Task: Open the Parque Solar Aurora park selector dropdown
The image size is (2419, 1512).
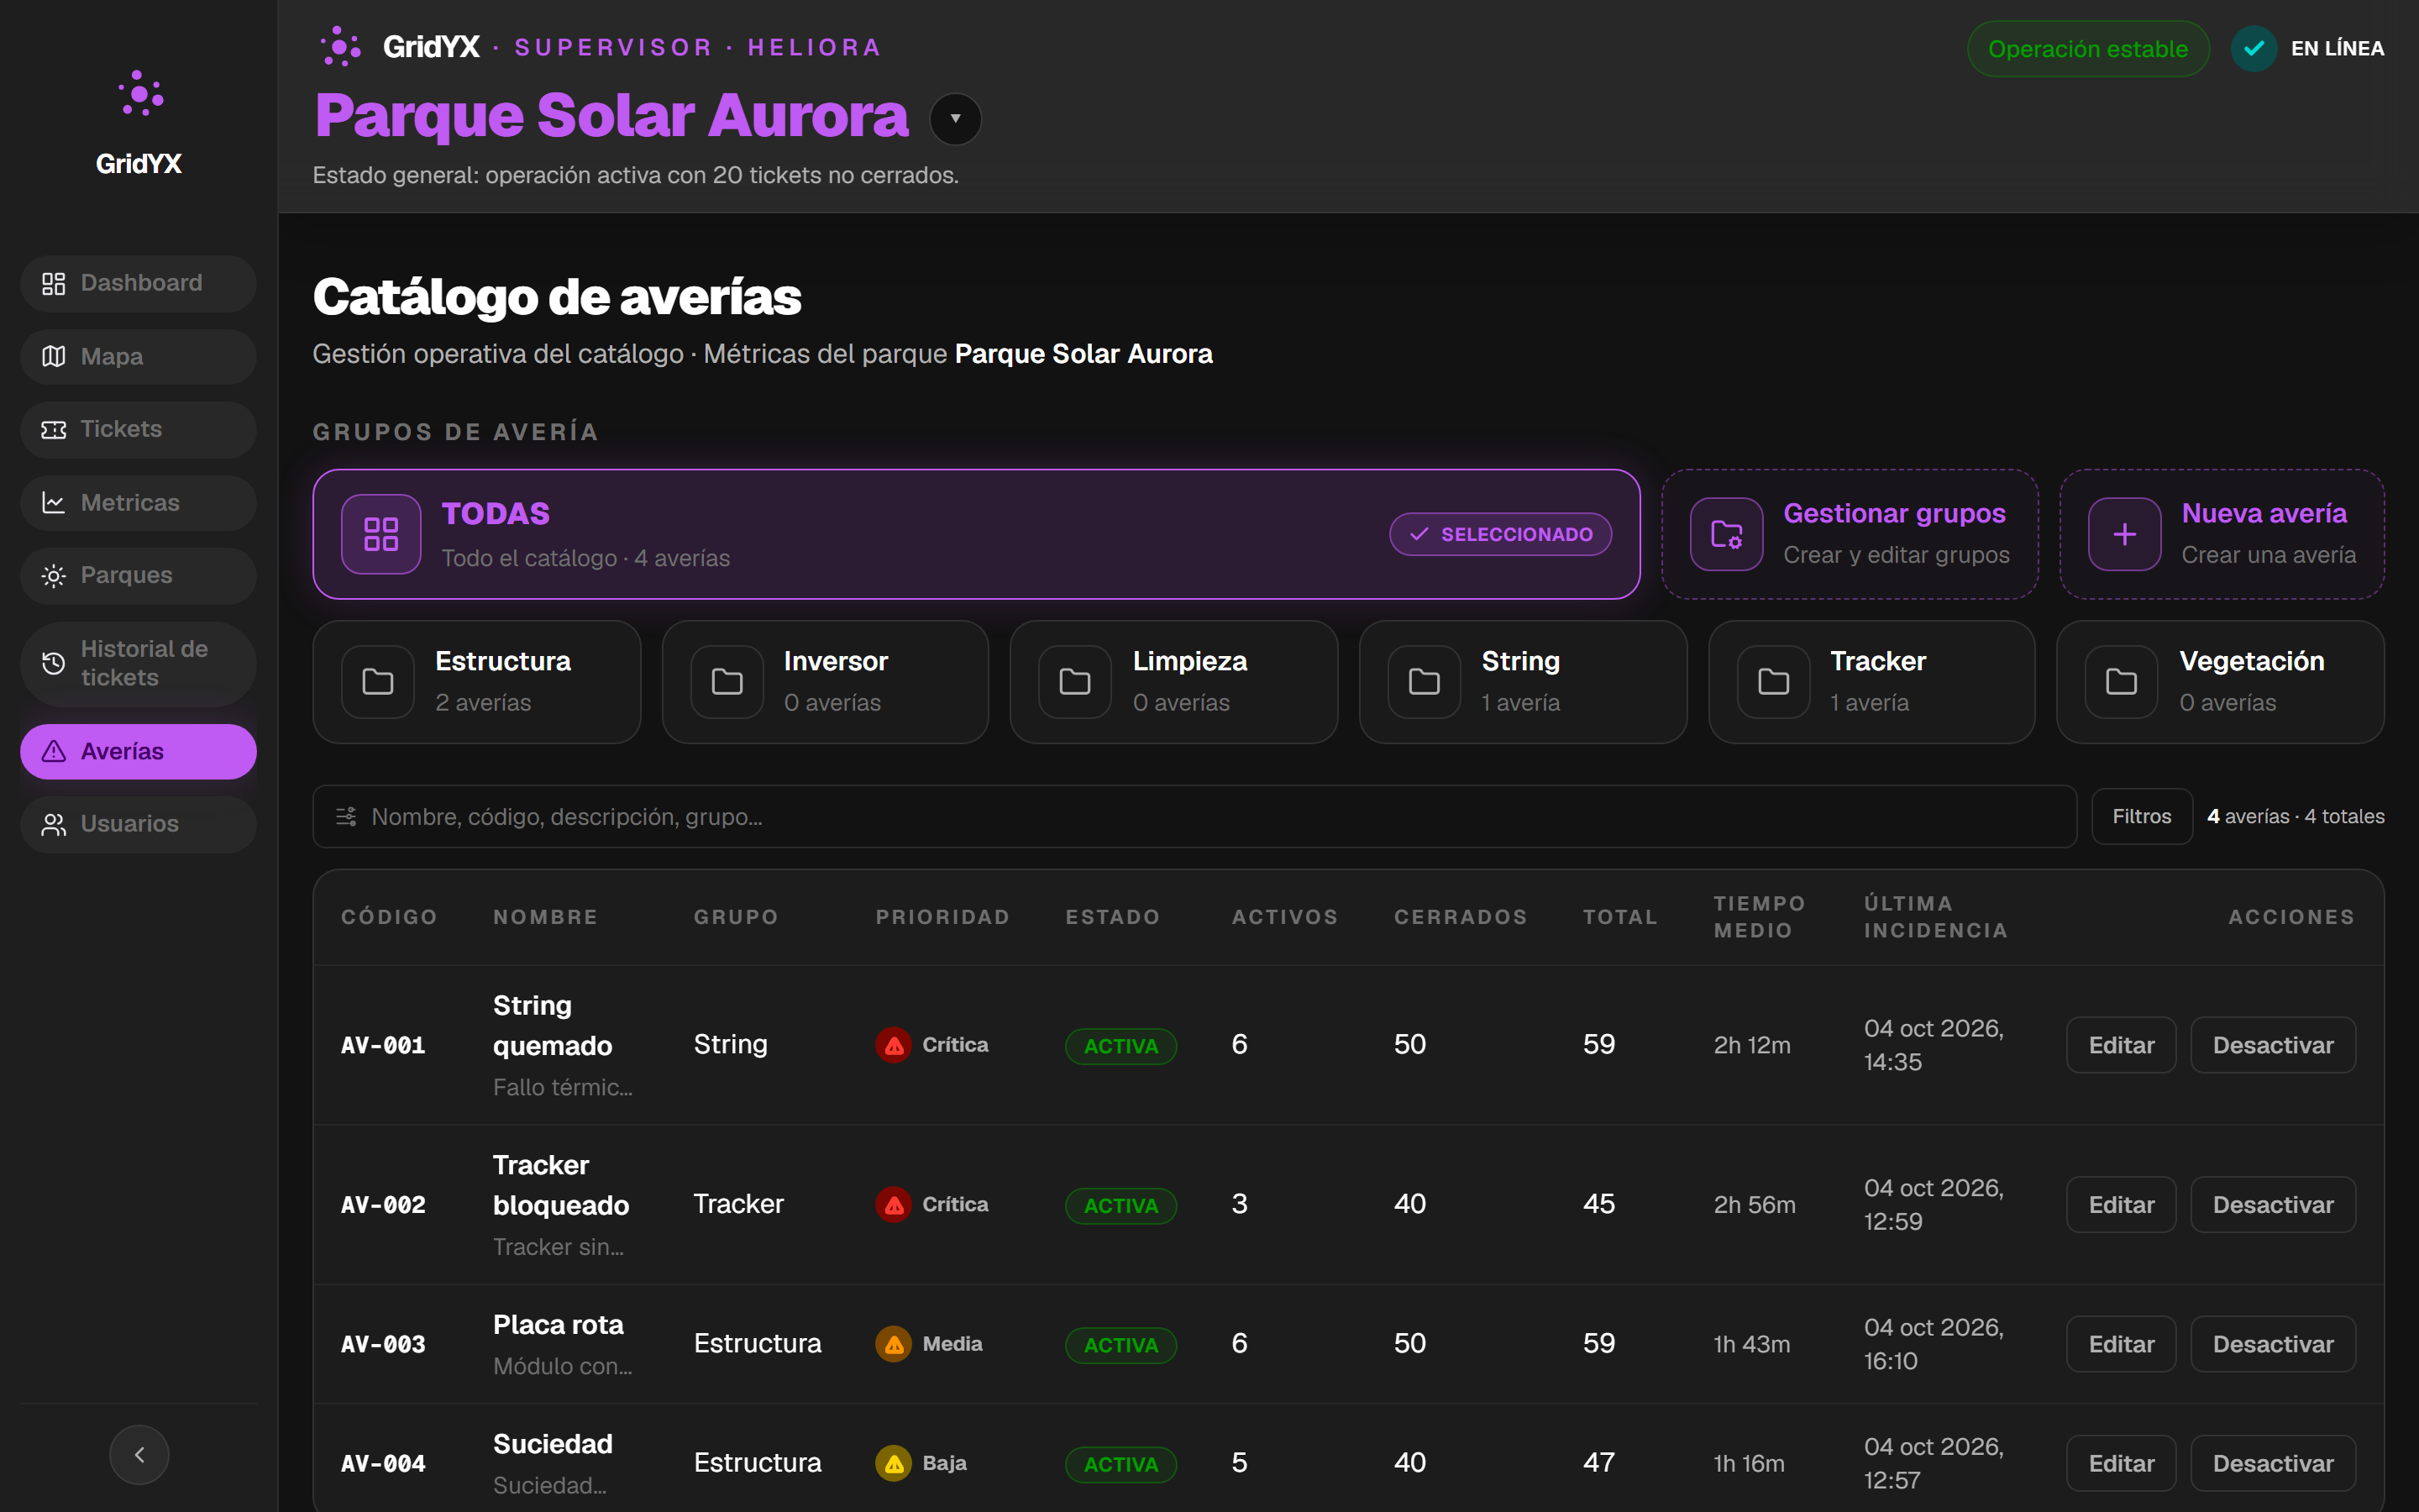Action: pos(956,119)
